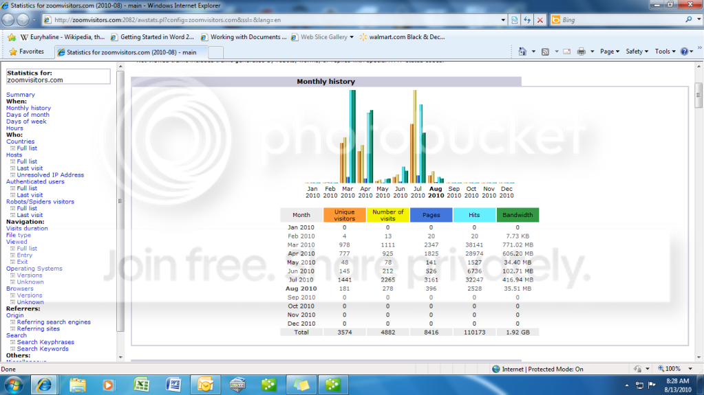The height and width of the screenshot is (395, 704).
Task: Open the zoom level 100% dropdown
Action: click(690, 369)
